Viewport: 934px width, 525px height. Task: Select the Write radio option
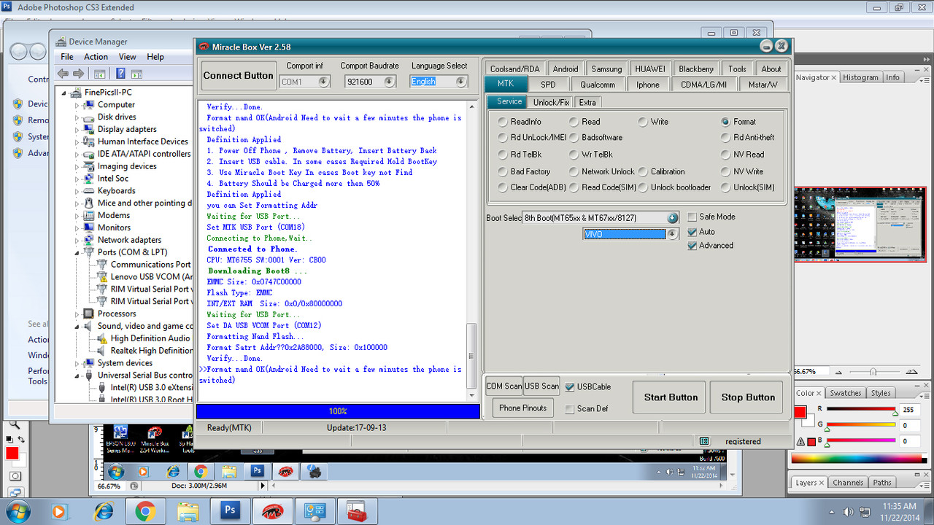click(x=654, y=122)
